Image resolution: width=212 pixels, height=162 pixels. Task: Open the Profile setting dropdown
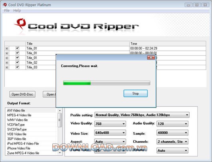point(142,115)
